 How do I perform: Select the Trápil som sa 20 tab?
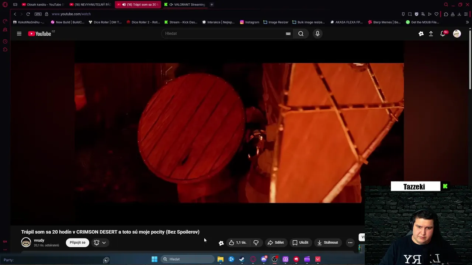[138, 4]
